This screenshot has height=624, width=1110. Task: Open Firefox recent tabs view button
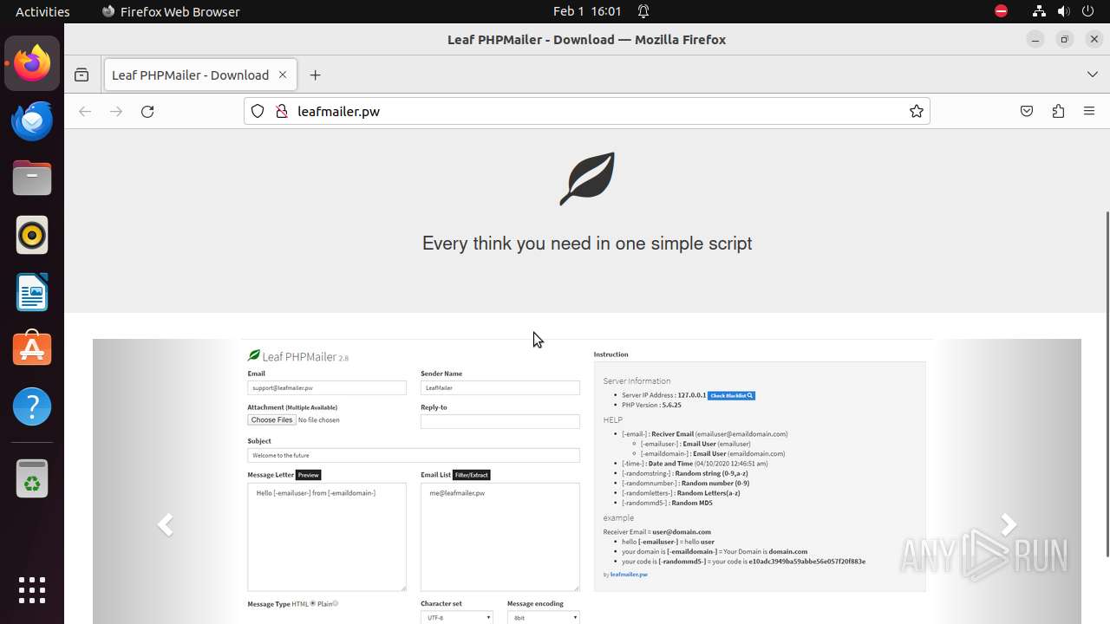pos(82,75)
